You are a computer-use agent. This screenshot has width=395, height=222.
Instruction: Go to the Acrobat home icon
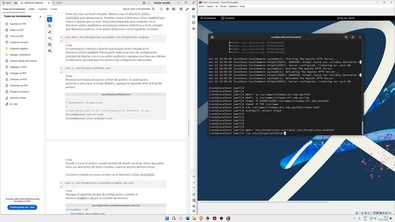pos(15,2)
